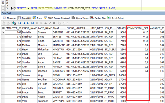Viewport: 165px width, 103px height.
Task: Open the Explain Plan tab
Action: point(98,18)
